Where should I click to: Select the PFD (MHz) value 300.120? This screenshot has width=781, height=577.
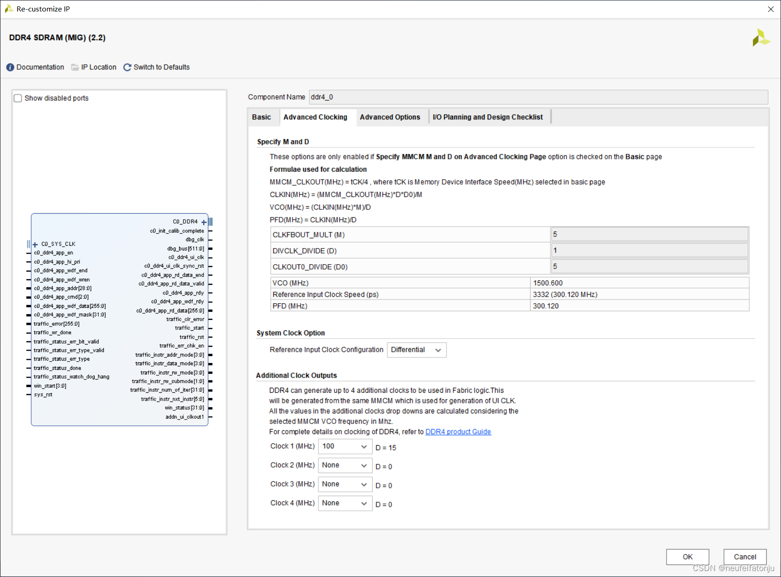click(x=640, y=306)
